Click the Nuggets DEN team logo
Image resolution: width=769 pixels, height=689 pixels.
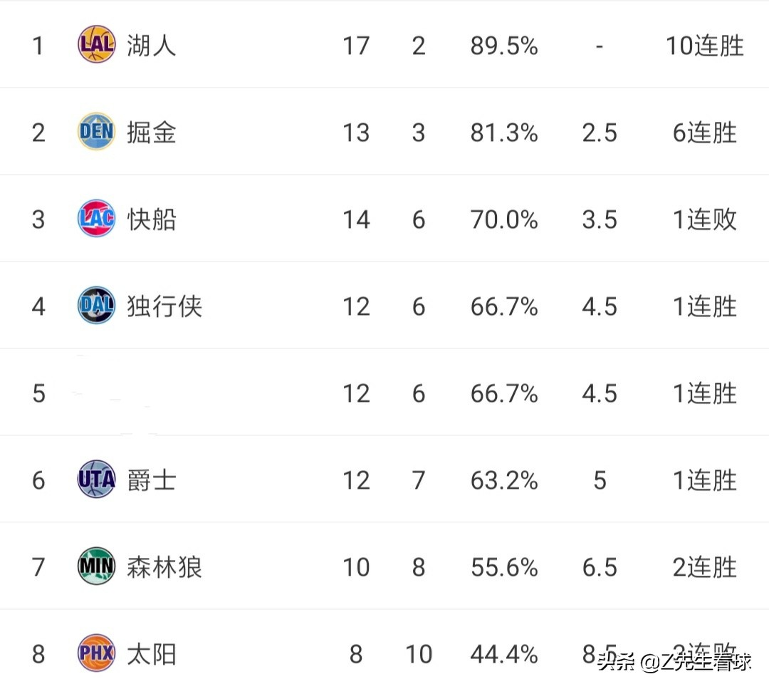coord(96,132)
